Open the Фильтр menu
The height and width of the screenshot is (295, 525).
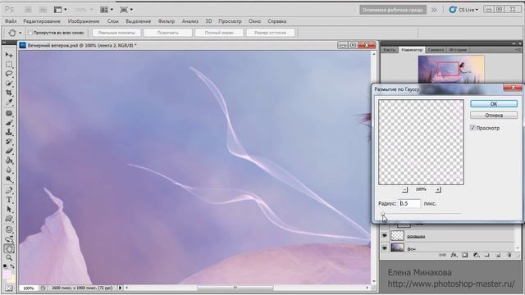click(167, 21)
